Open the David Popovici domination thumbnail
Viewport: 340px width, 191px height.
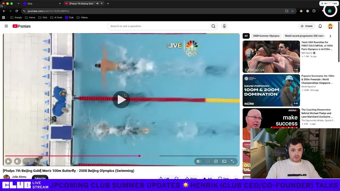pyautogui.click(x=271, y=90)
